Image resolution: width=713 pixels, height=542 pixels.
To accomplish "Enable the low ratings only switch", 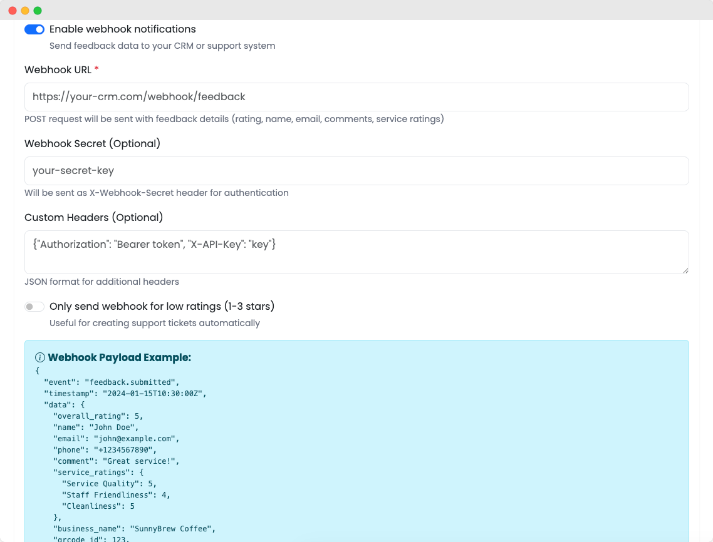I will pyautogui.click(x=34, y=307).
